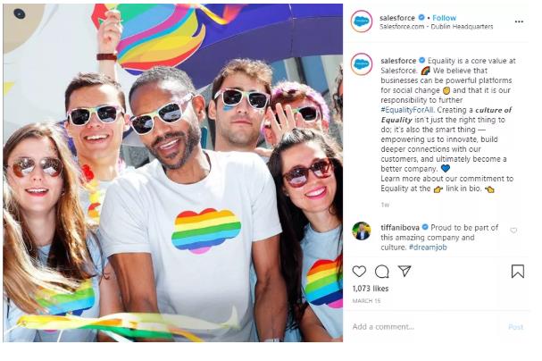Viewport: 542px width, 361px height.
Task: Click the tiffanibova username
Action: pyautogui.click(x=400, y=228)
